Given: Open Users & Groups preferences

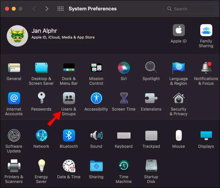Looking at the screenshot, I should coord(69,99).
